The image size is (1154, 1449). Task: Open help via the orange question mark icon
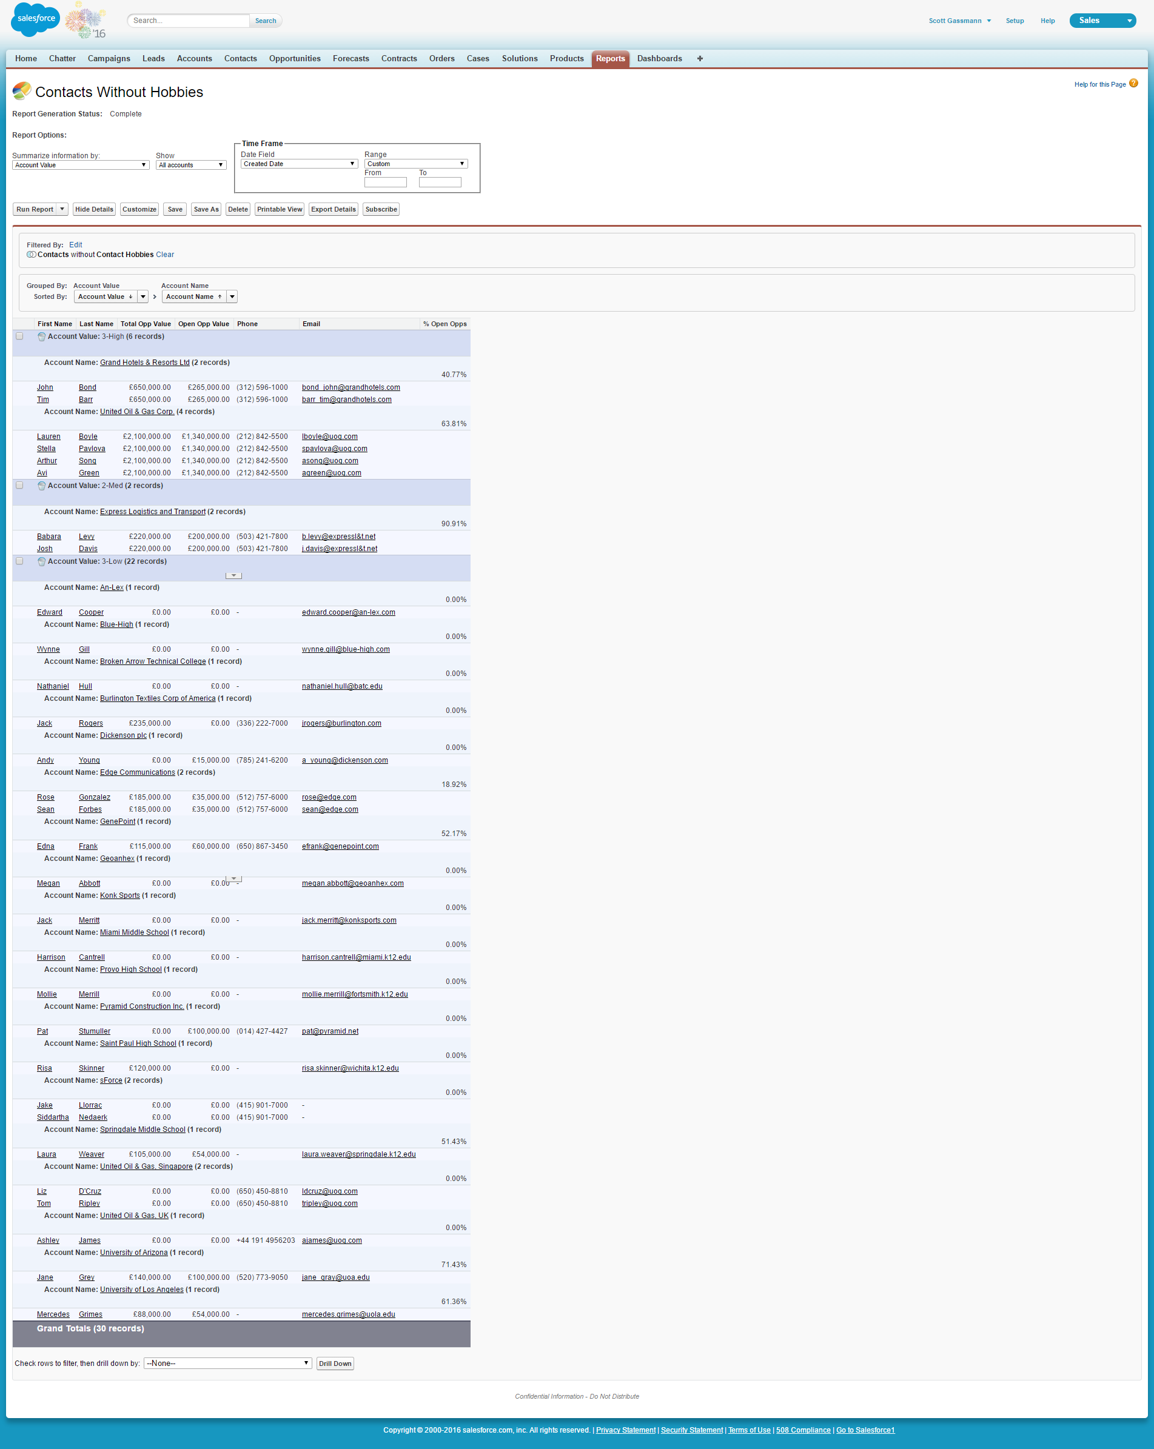(x=1133, y=83)
